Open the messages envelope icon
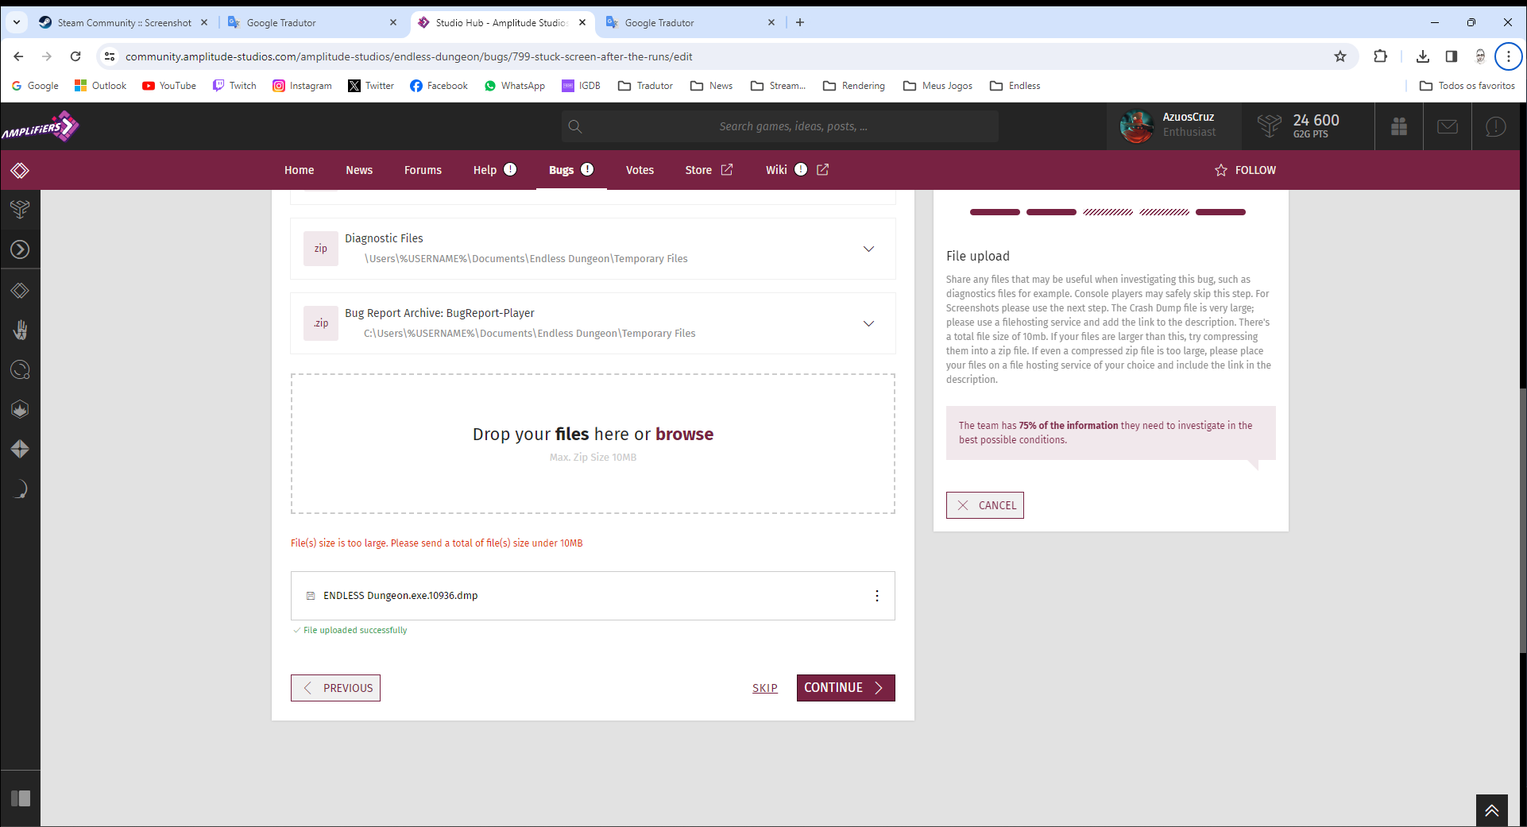Image resolution: width=1527 pixels, height=827 pixels. click(1448, 126)
